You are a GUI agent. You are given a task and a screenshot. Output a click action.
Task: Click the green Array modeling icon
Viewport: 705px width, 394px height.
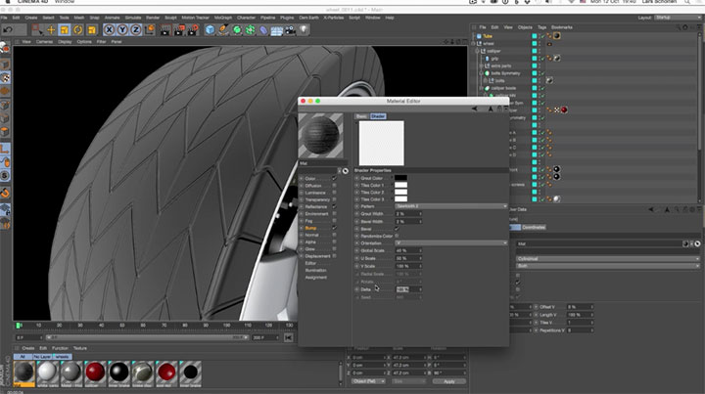point(251,30)
